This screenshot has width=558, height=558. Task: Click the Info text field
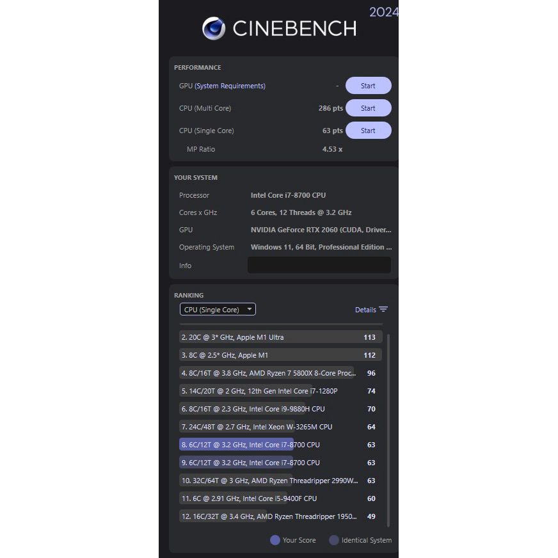point(319,265)
